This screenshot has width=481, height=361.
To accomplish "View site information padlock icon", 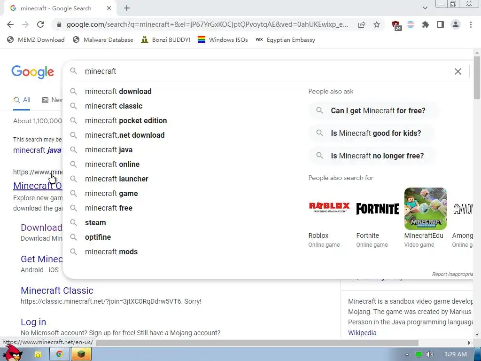I will point(59,24).
